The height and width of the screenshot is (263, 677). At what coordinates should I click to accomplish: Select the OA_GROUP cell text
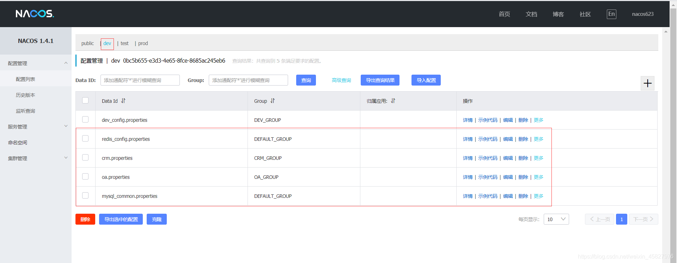pos(266,177)
